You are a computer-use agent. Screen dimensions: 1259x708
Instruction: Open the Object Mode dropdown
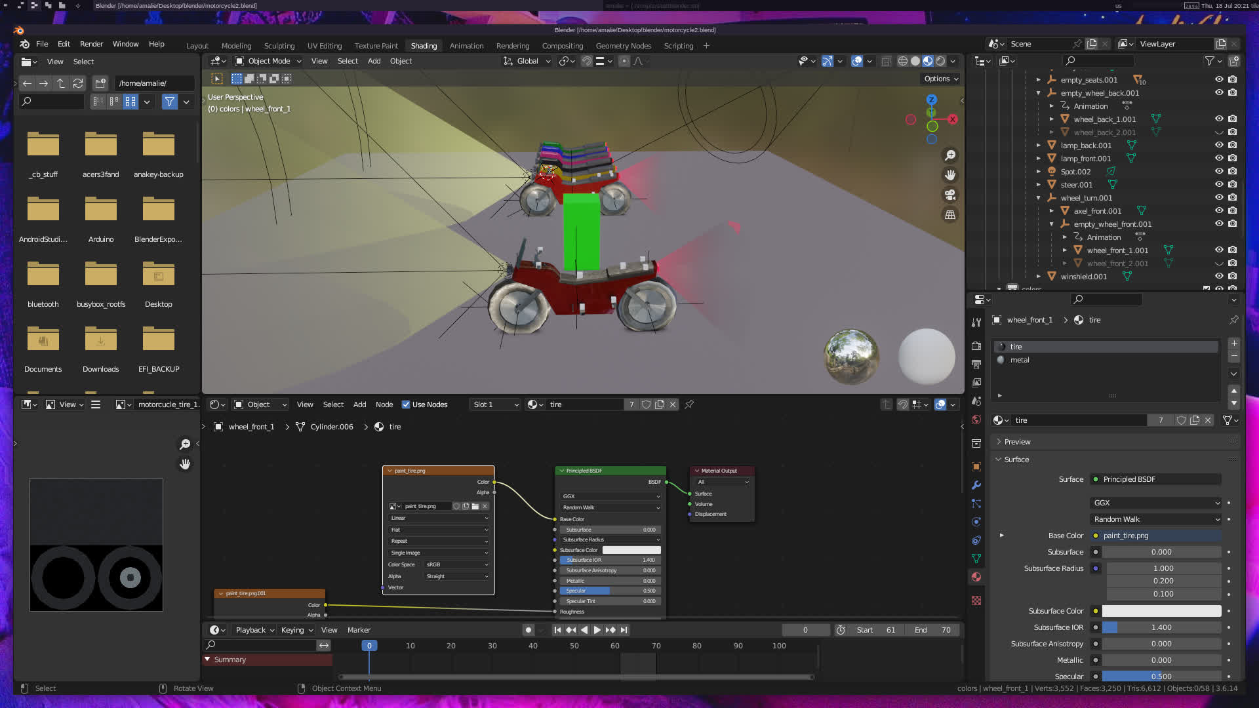(268, 61)
